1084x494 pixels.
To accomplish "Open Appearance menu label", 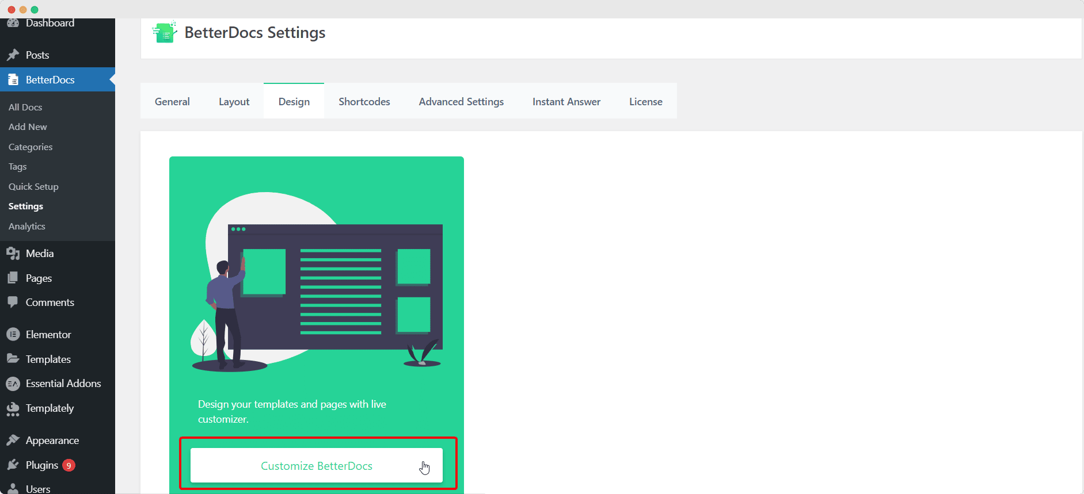I will coord(52,441).
